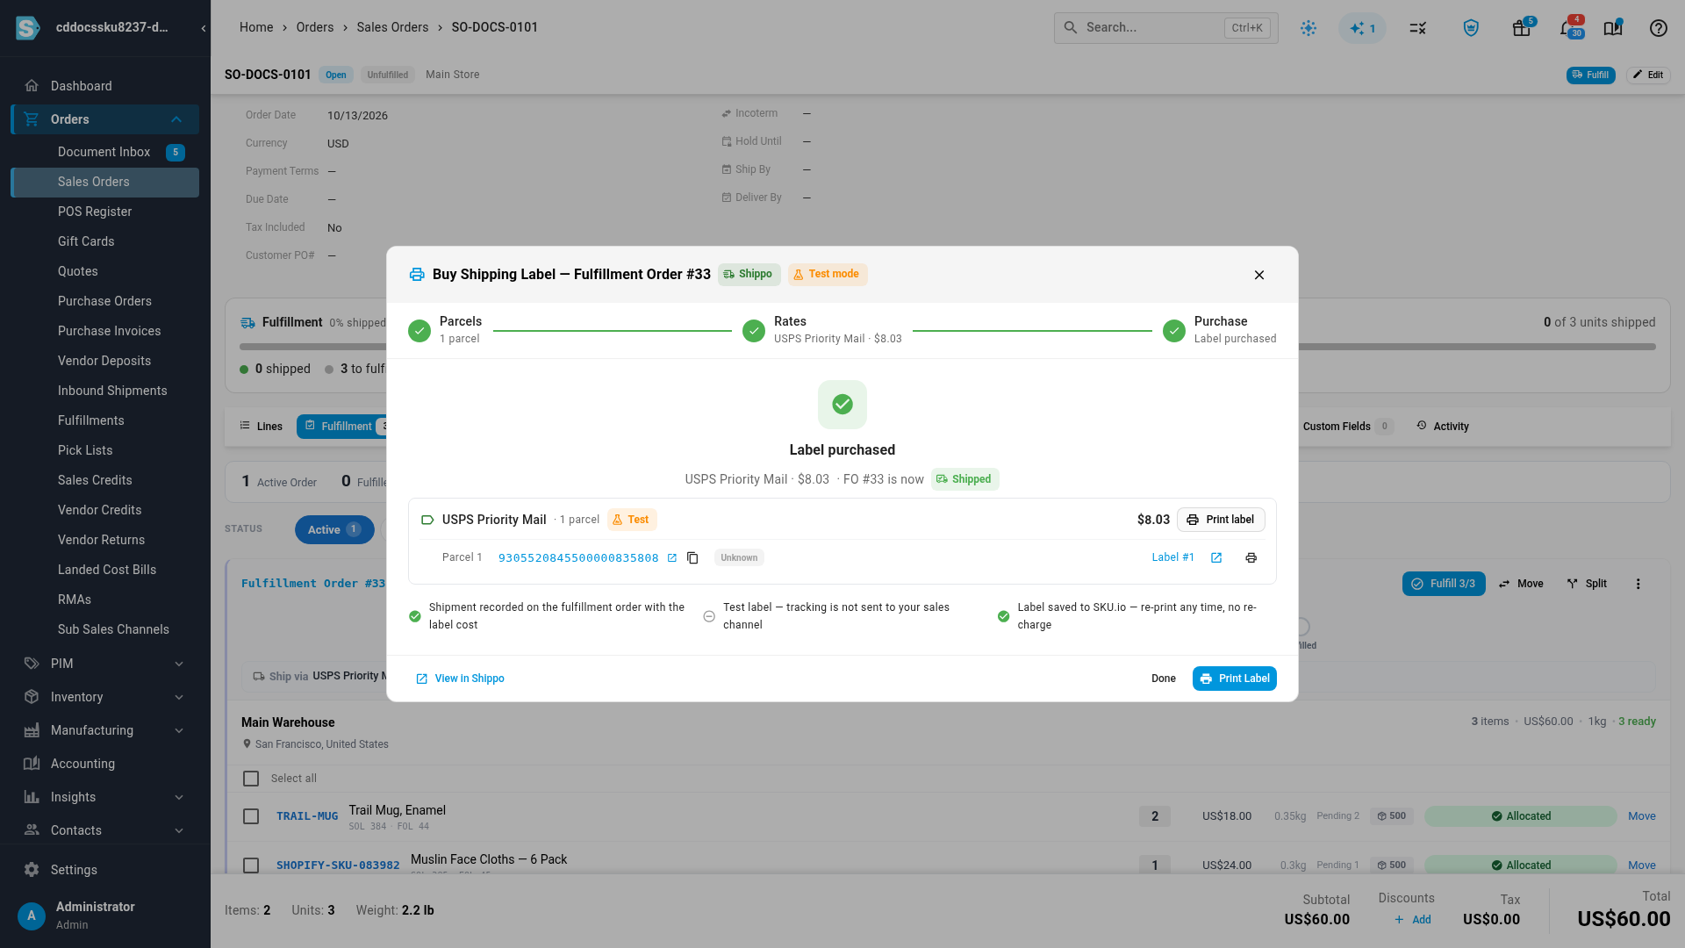Image resolution: width=1685 pixels, height=948 pixels.
Task: Collapse the sidebar with the arrow
Action: click(204, 28)
